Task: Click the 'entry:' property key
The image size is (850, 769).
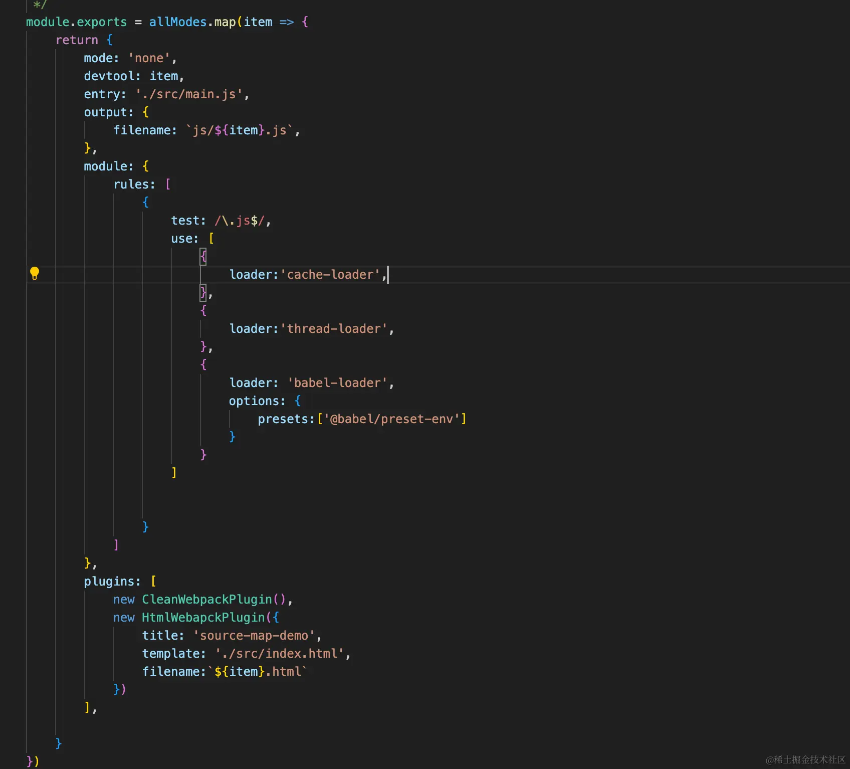Action: coord(105,94)
